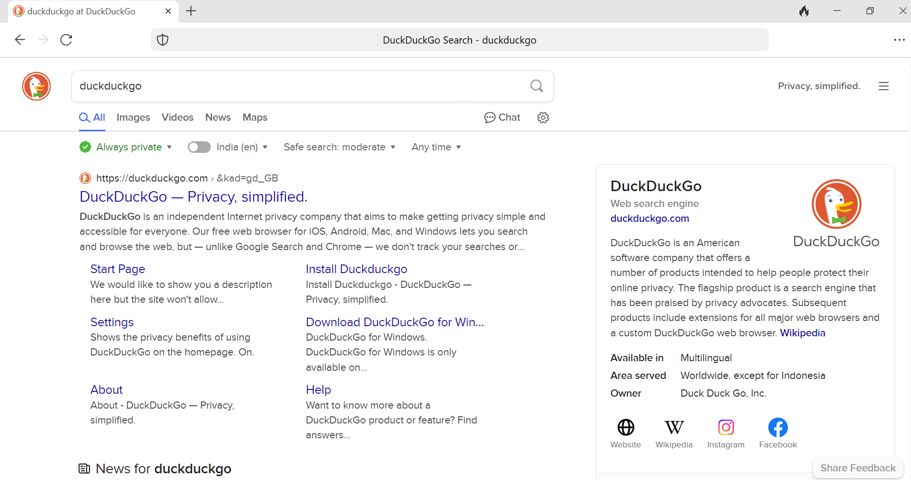Click the address bar showing DuckDuckGo Search
Screen dimensions: 911x480
click(460, 40)
